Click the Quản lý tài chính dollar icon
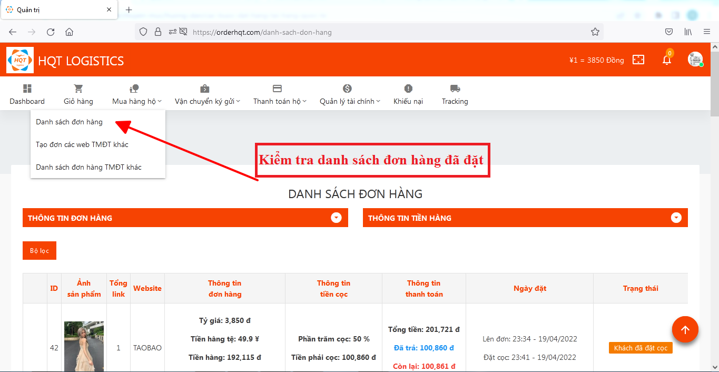Viewport: 719px width, 372px height. tap(347, 89)
